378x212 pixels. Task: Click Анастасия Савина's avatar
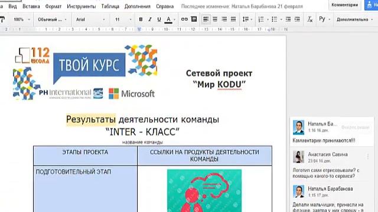click(x=298, y=157)
